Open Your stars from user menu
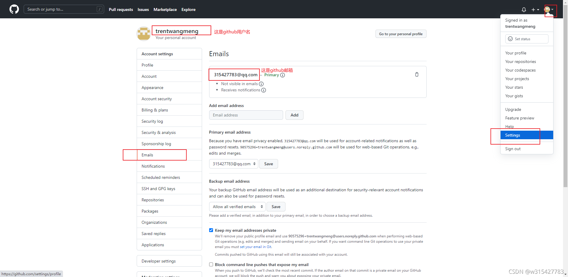 (x=527, y=87)
